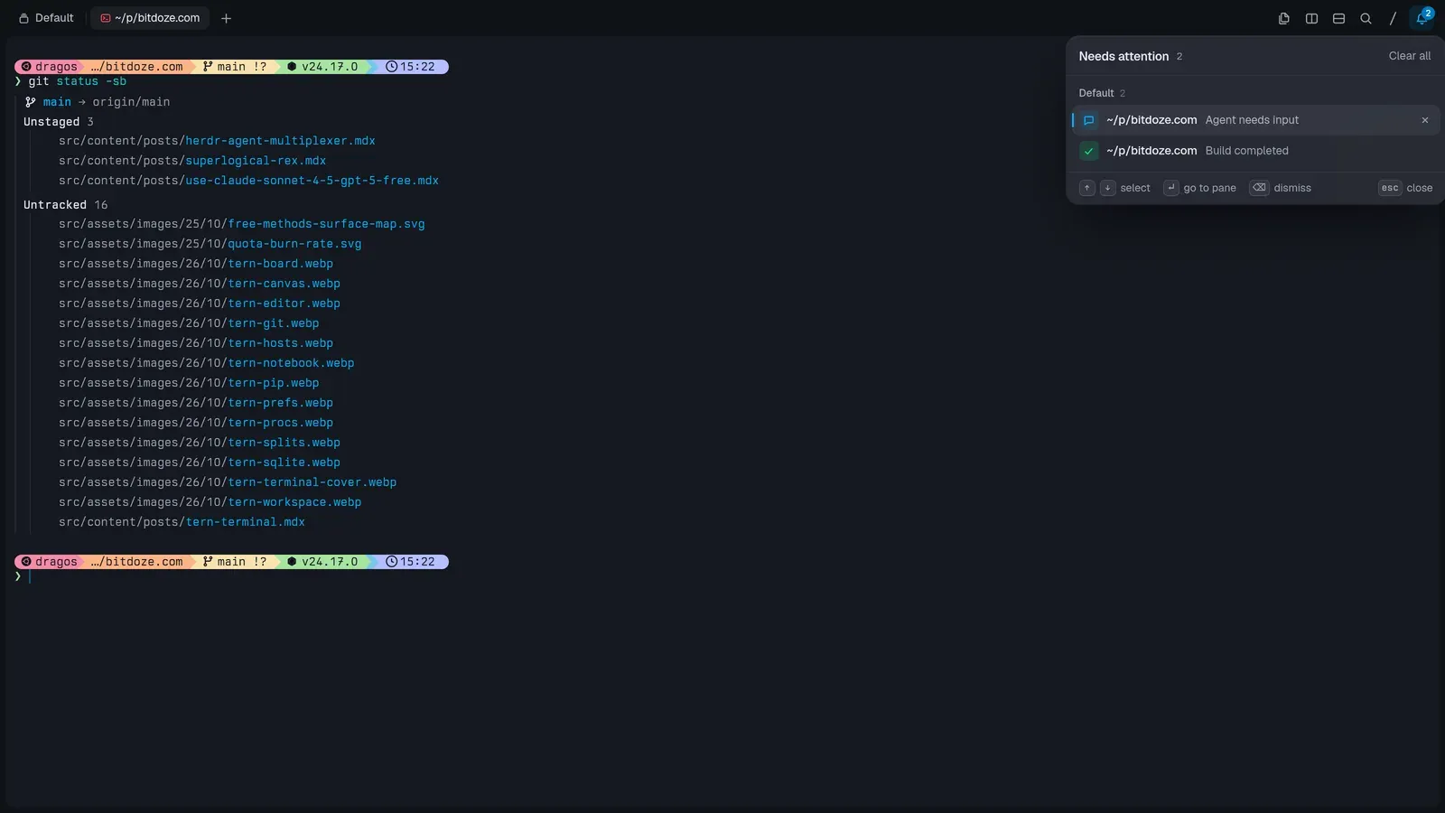
Task: Click the green checkmark icon on Build completed
Action: point(1089,151)
